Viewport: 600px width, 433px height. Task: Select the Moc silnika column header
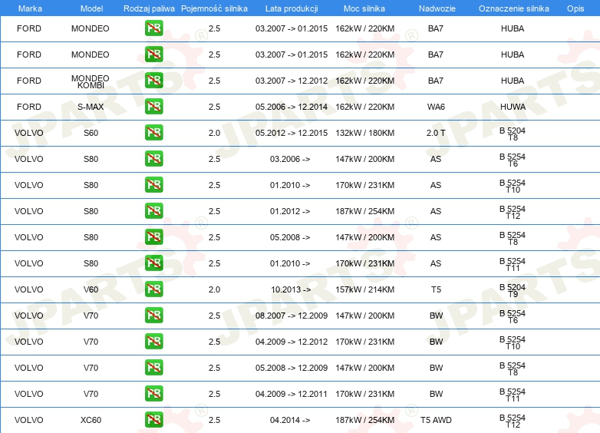(364, 8)
